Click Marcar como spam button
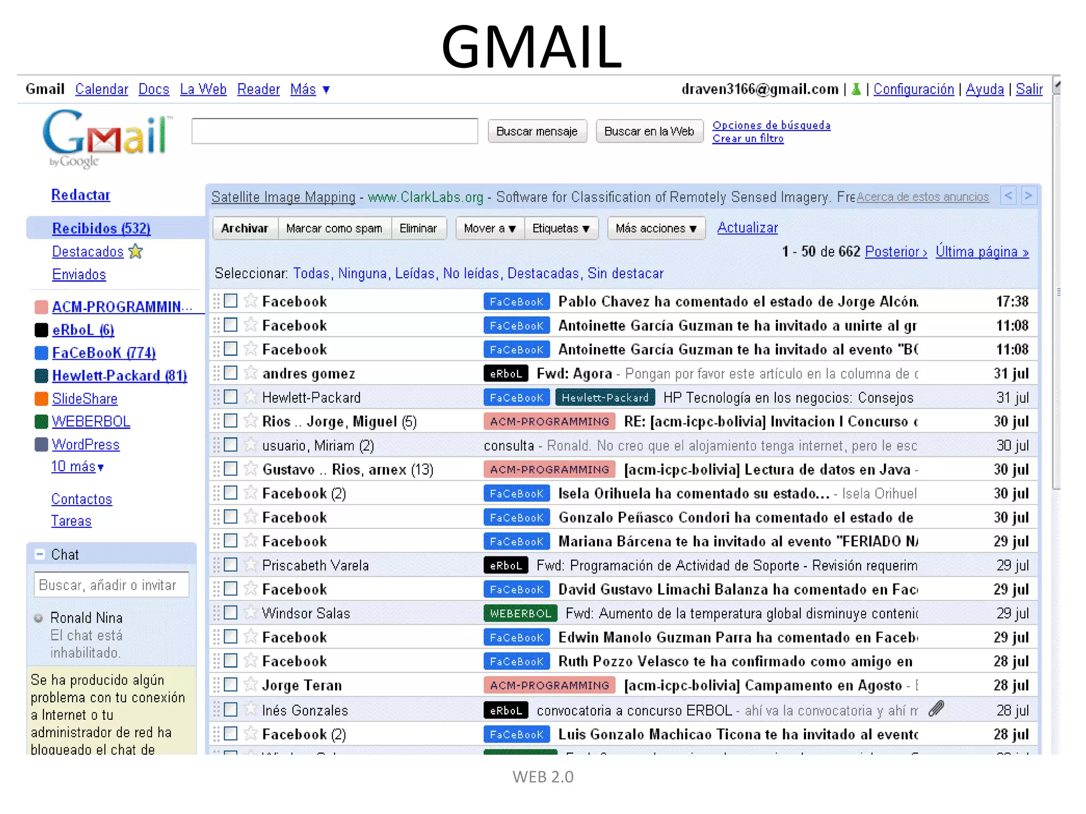This screenshot has width=1086, height=814. tap(334, 228)
